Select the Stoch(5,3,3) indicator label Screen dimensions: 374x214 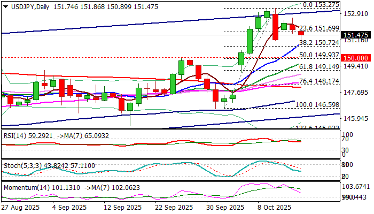(22, 166)
